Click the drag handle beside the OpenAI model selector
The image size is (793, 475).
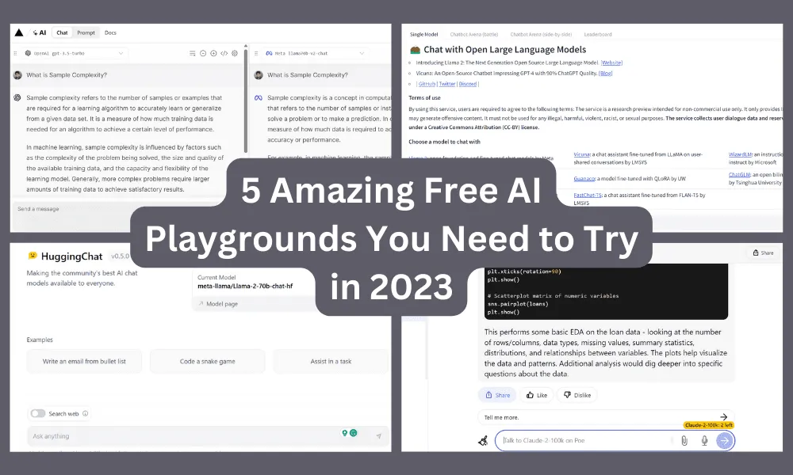[15, 53]
